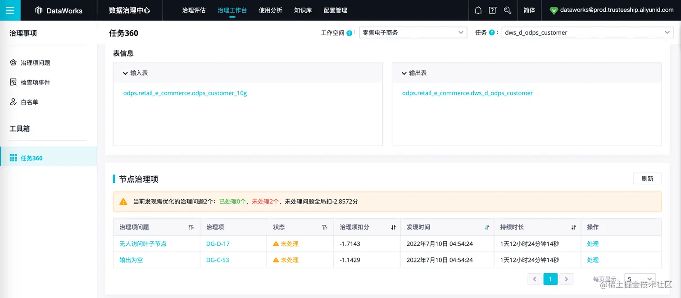The height and width of the screenshot is (298, 681).
Task: Click the green account badge icon
Action: 554,10
